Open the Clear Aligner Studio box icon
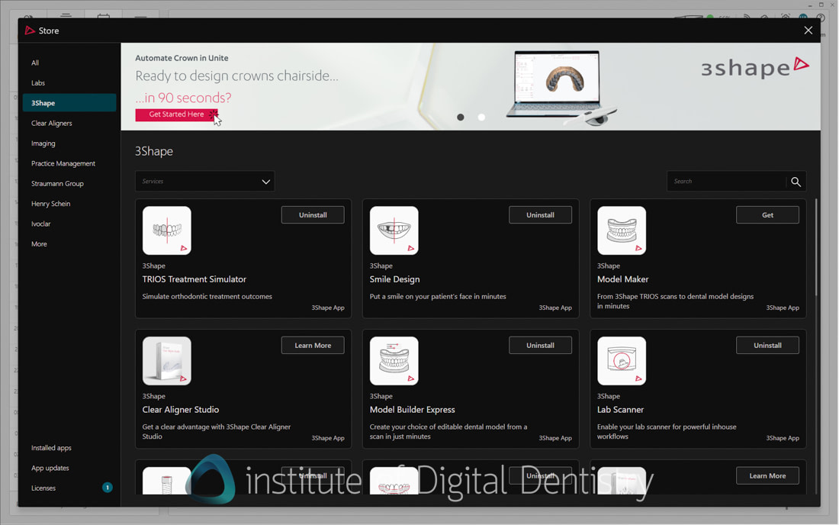Image resolution: width=839 pixels, height=525 pixels. [166, 360]
